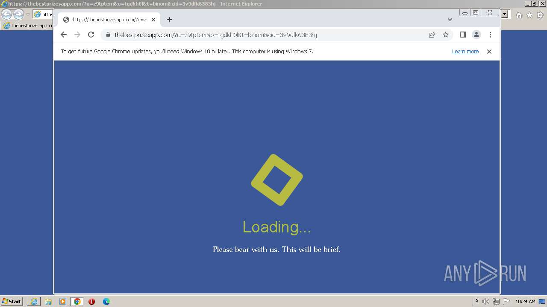Open Chrome profile avatar menu

tap(476, 35)
